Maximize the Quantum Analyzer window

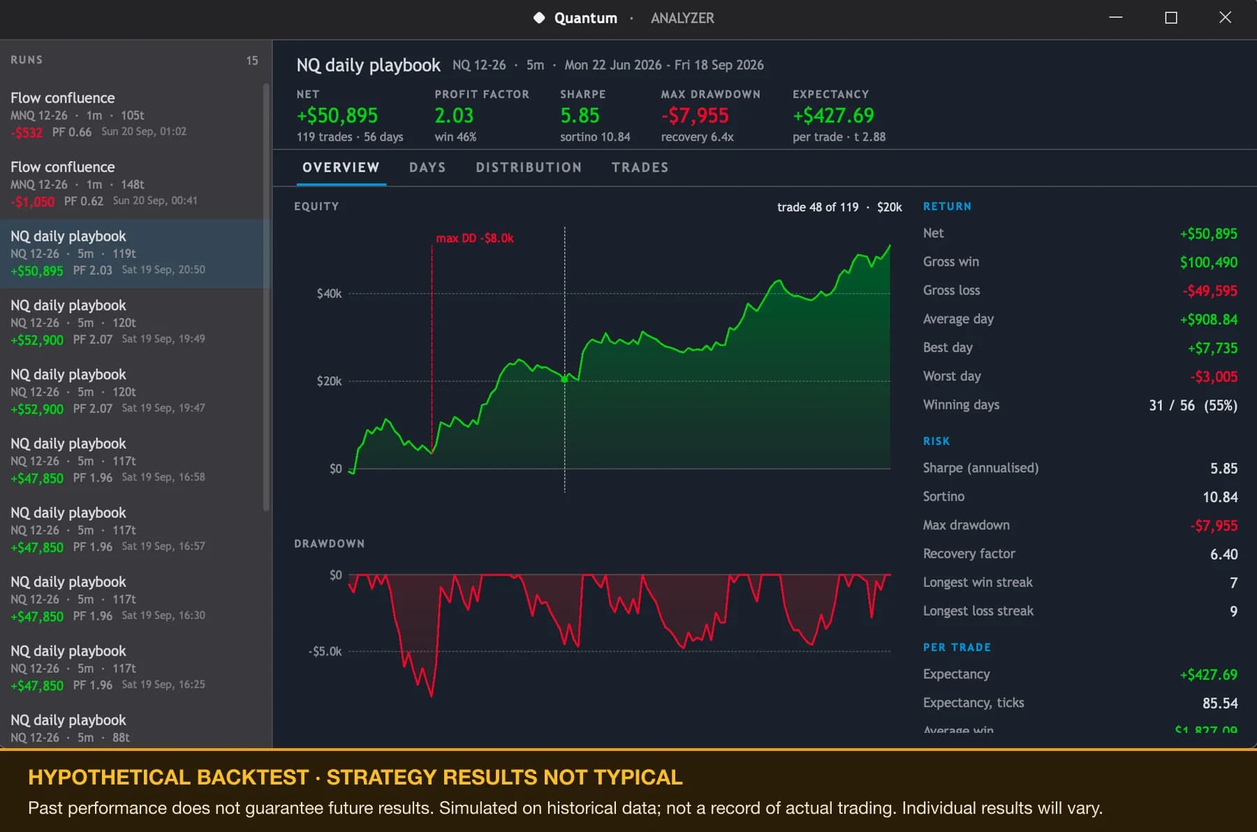(1171, 18)
